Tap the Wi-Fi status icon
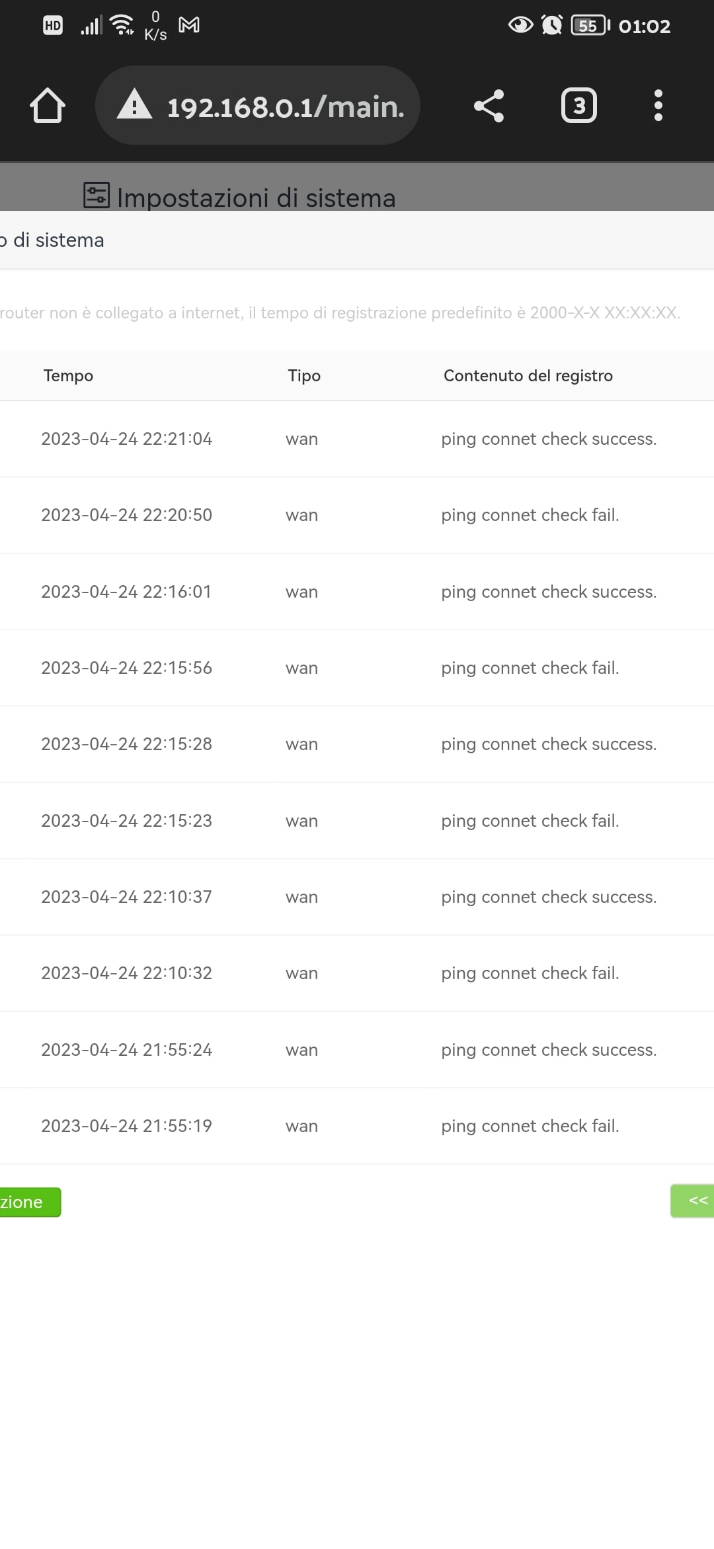The width and height of the screenshot is (714, 1549). [123, 25]
